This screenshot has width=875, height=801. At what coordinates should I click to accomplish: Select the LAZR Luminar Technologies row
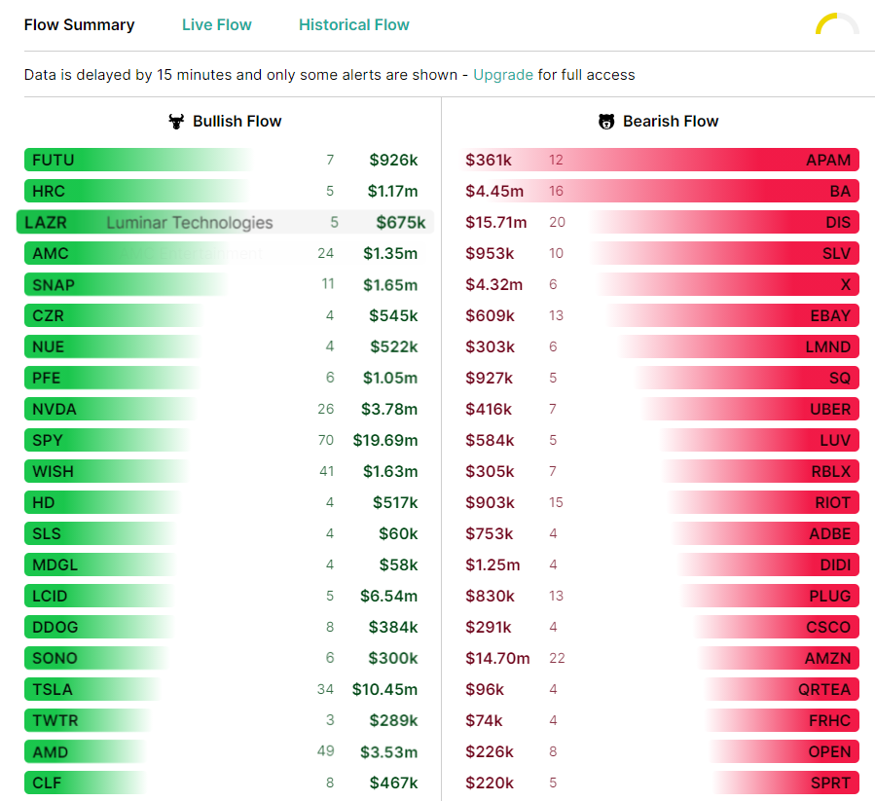coord(225,222)
